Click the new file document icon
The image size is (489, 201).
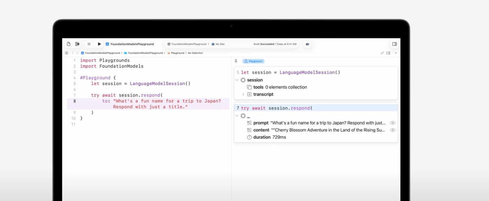pos(69,44)
